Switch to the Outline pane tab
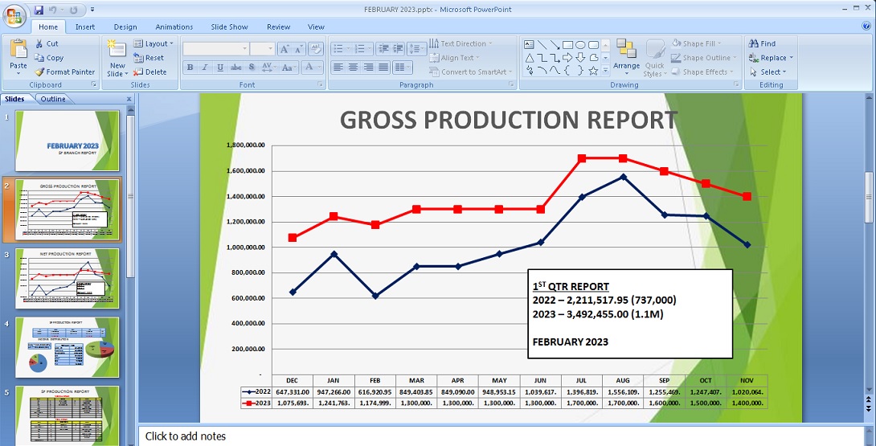Viewport: 876px width, 446px height. point(53,99)
